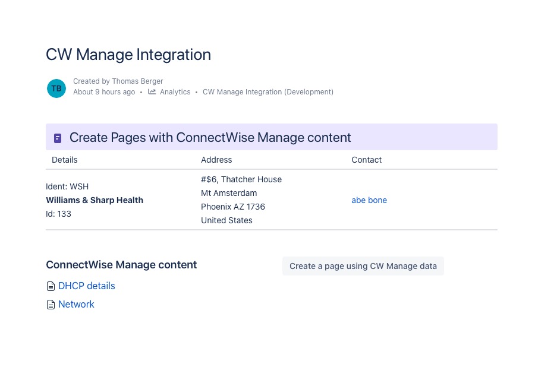
Task: Click the Williams & Sharp Health company name
Action: coord(95,200)
